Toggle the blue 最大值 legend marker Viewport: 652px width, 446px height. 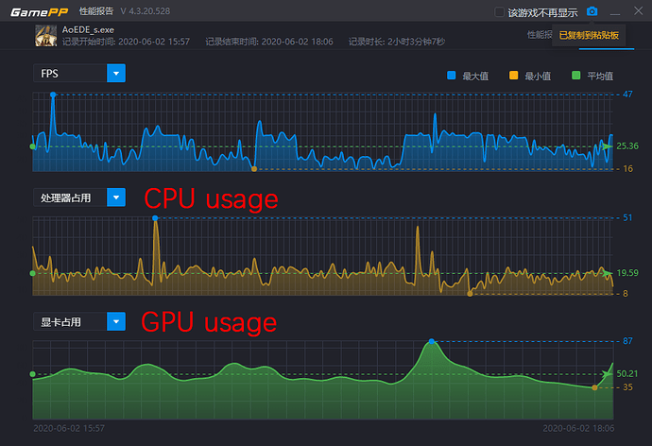[450, 75]
